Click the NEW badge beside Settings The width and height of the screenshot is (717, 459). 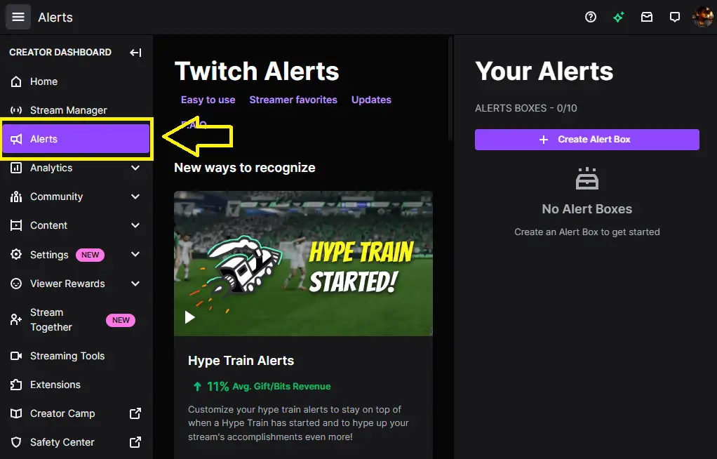(x=90, y=255)
